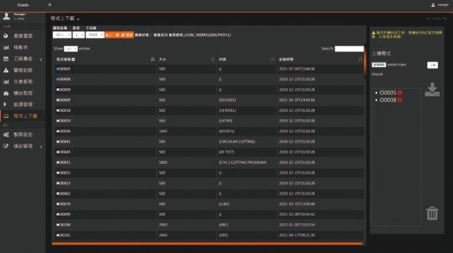
Task: Toggle the select-all checkbox beside 程式號碼
Action: pyautogui.click(x=74, y=60)
